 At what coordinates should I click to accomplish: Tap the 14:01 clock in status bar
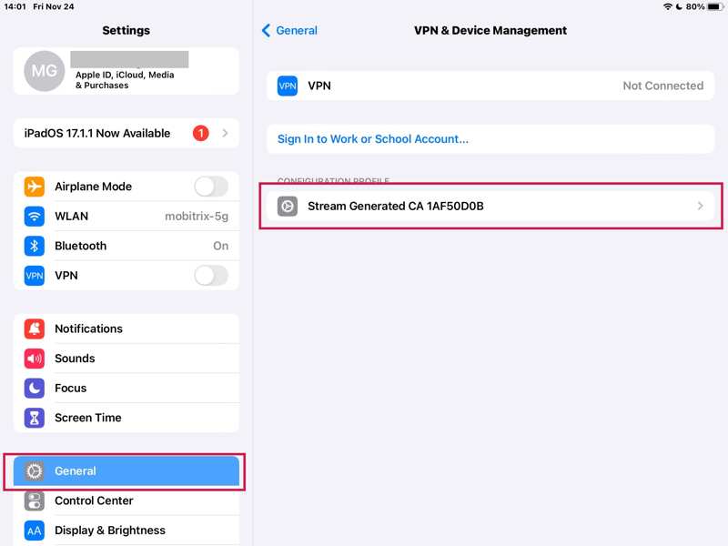click(x=15, y=6)
